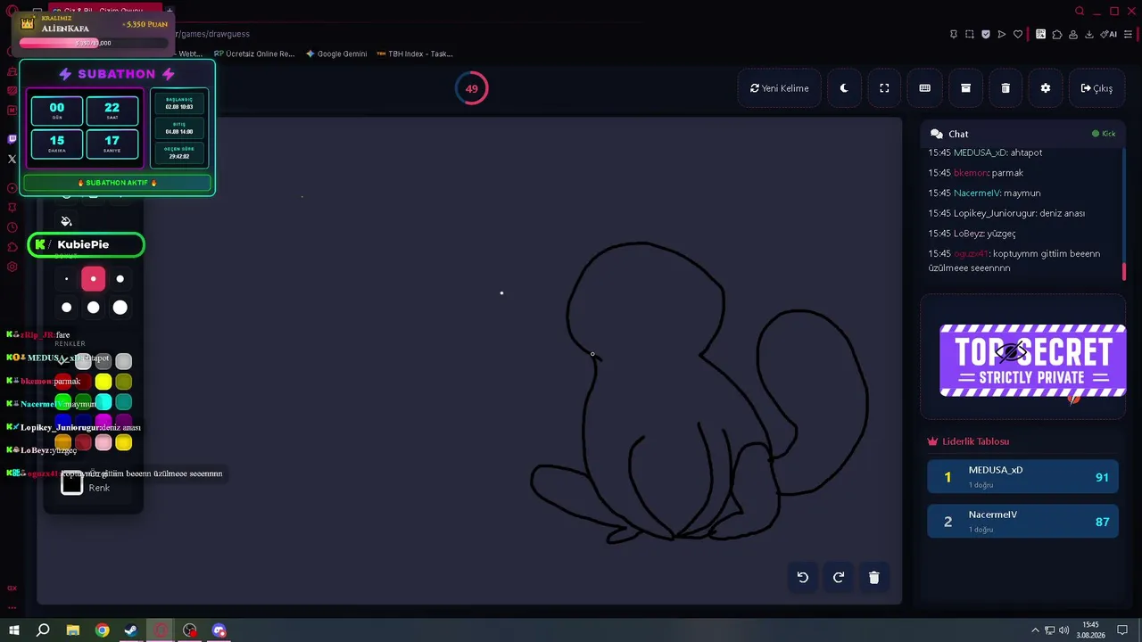This screenshot has height=642, width=1142.
Task: Open X in the browser sidebar
Action: click(12, 159)
